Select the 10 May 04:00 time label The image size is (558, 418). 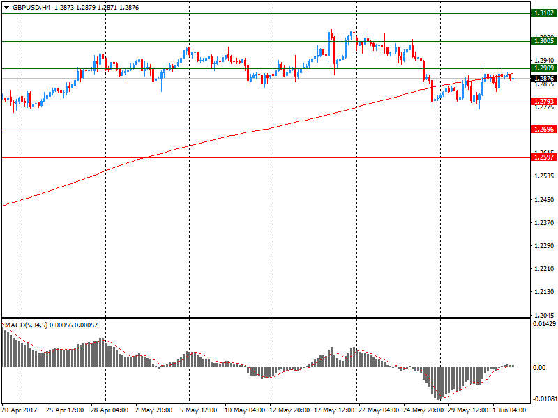point(245,410)
